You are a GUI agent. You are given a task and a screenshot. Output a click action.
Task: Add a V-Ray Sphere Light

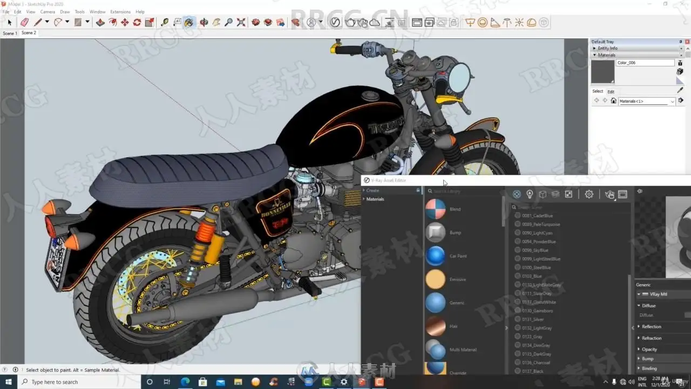(x=483, y=22)
